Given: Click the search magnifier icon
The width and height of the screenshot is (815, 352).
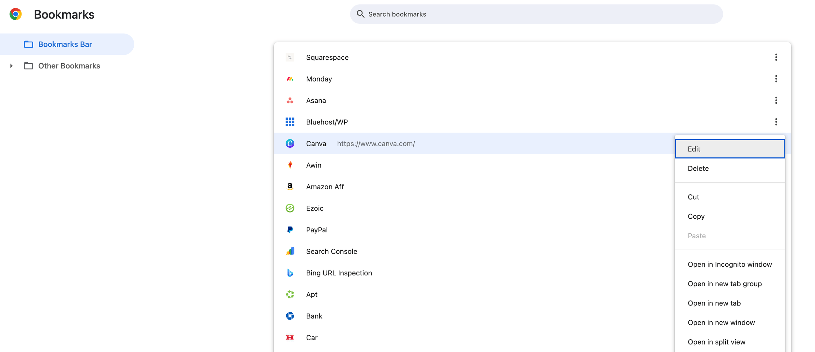Looking at the screenshot, I should tap(360, 14).
